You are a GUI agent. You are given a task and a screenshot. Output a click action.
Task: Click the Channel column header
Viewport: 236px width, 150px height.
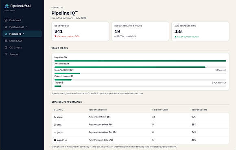[x=58, y=110]
